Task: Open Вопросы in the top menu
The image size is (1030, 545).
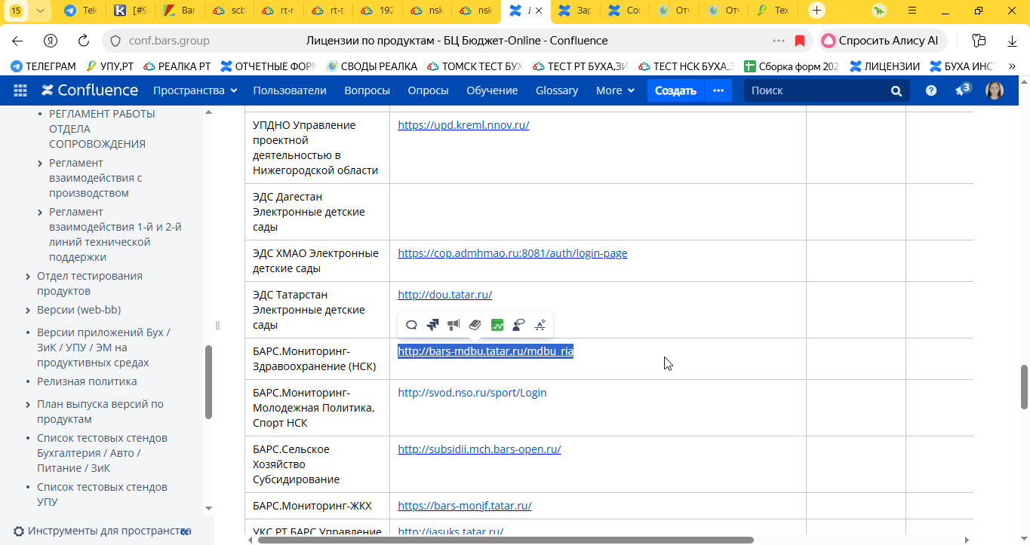Action: coord(367,90)
